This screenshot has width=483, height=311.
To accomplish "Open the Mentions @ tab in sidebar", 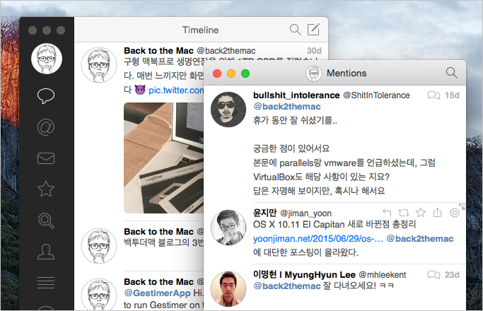I will 46,127.
